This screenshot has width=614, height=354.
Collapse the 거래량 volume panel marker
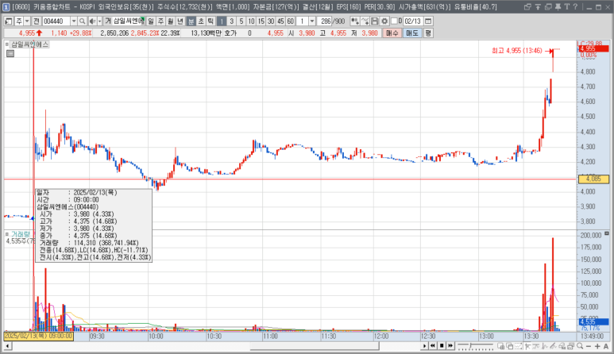(x=7, y=234)
